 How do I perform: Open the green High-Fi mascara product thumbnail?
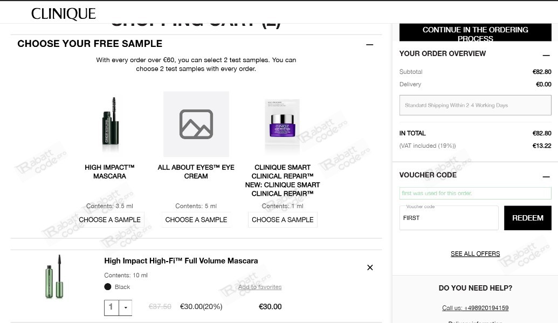[x=55, y=277]
